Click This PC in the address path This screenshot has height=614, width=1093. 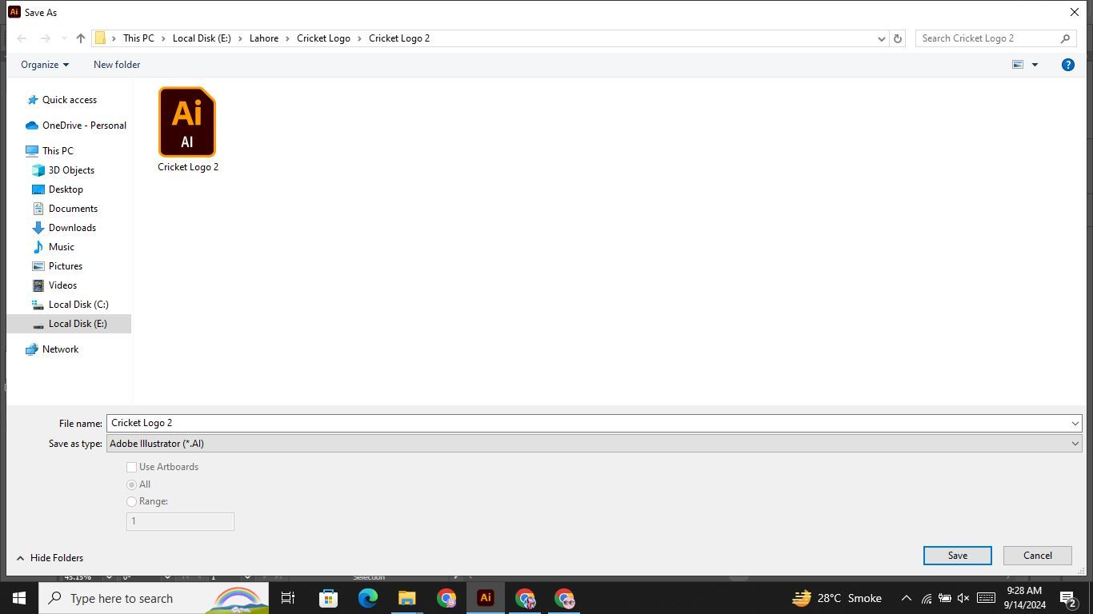[138, 38]
